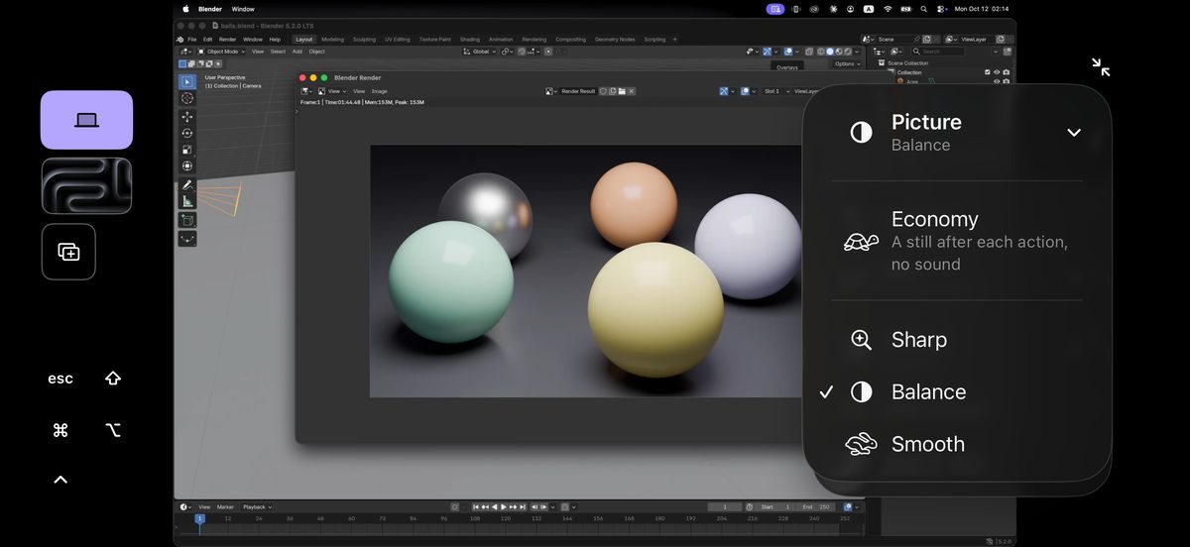
Task: Open the Object Mode dropdown
Action: pos(219,52)
